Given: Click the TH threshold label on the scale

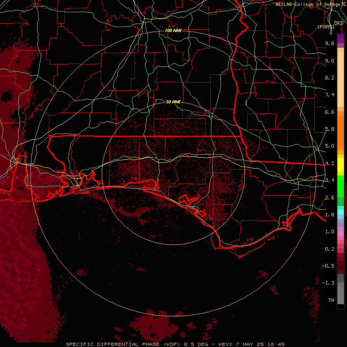Looking at the screenshot, I should point(331,300).
